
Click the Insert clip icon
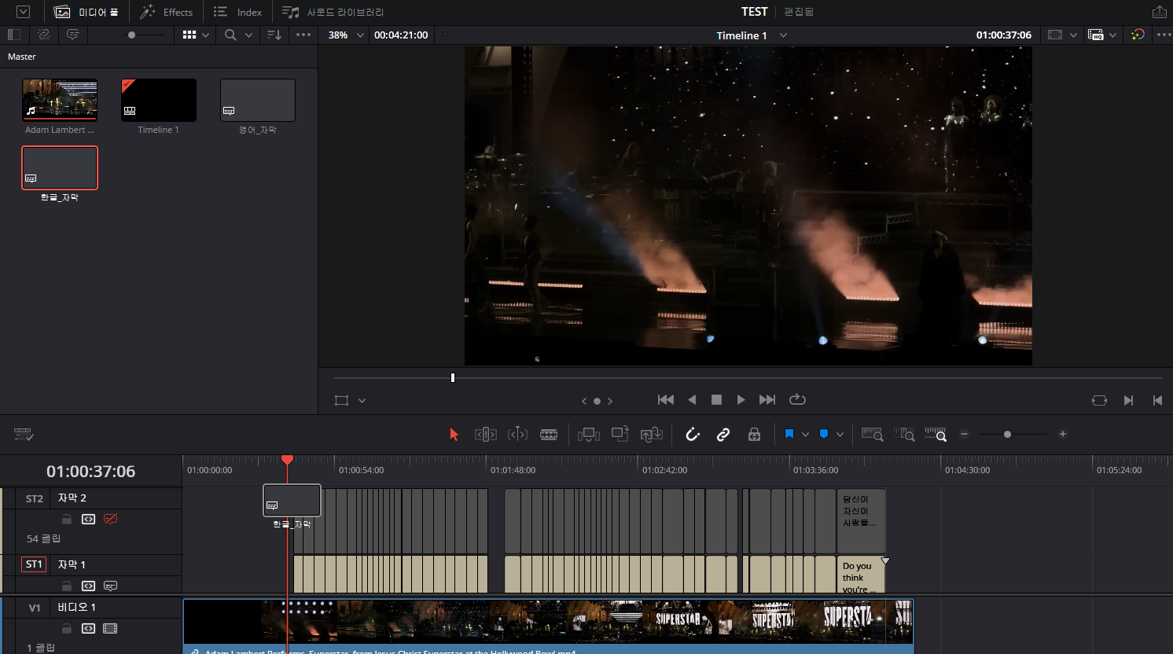pyautogui.click(x=588, y=434)
